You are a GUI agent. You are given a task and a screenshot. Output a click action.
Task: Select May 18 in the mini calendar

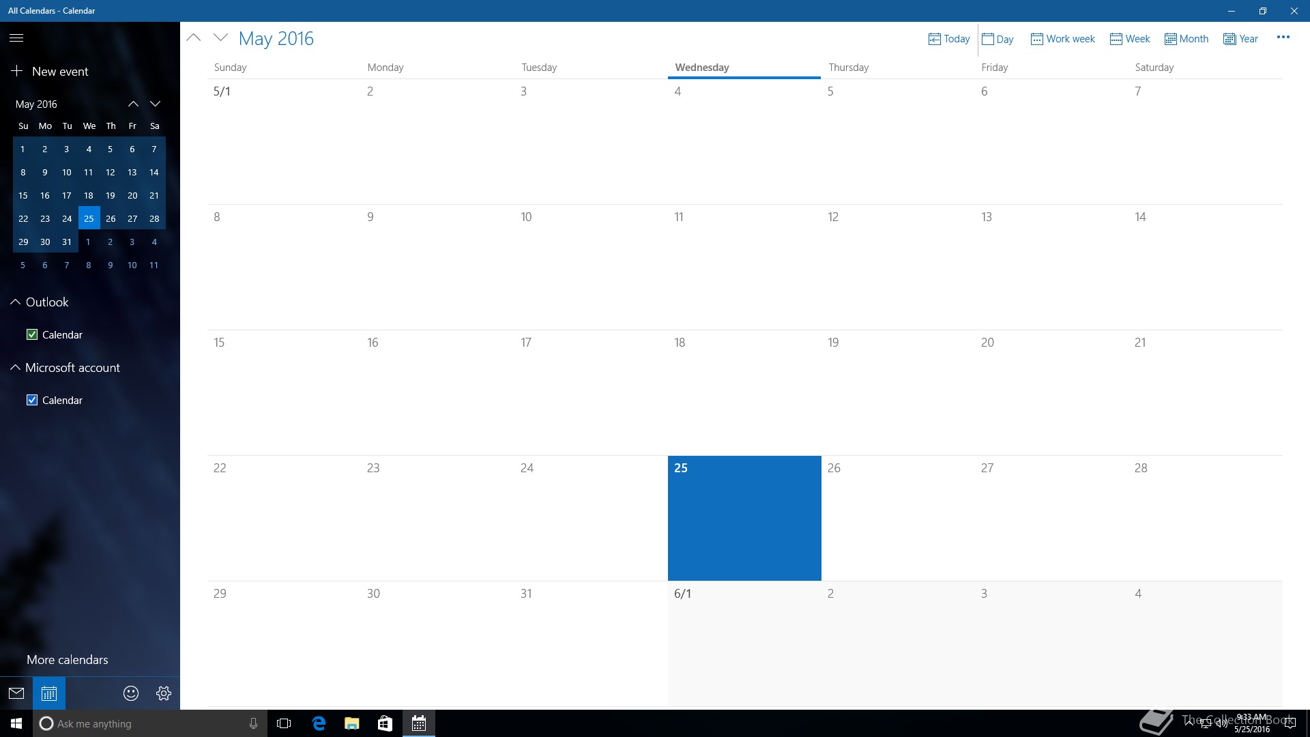click(89, 195)
